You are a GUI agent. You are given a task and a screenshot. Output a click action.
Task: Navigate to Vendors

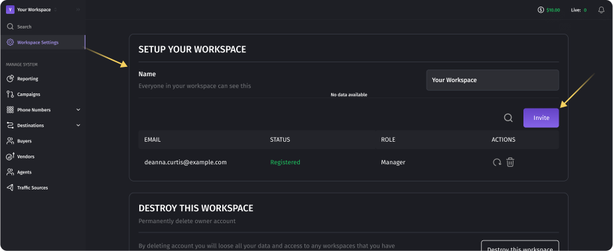point(26,156)
